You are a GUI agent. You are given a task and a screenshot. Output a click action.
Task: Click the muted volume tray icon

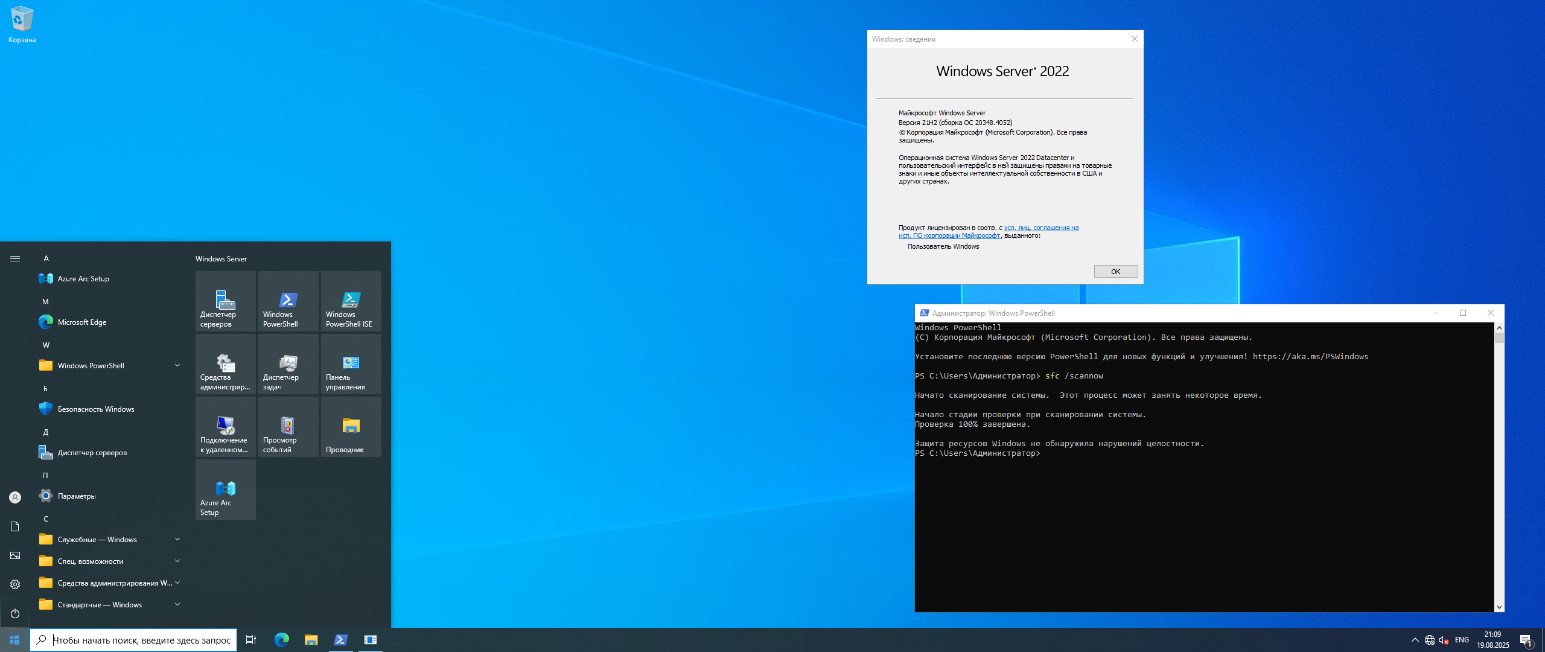[1444, 640]
